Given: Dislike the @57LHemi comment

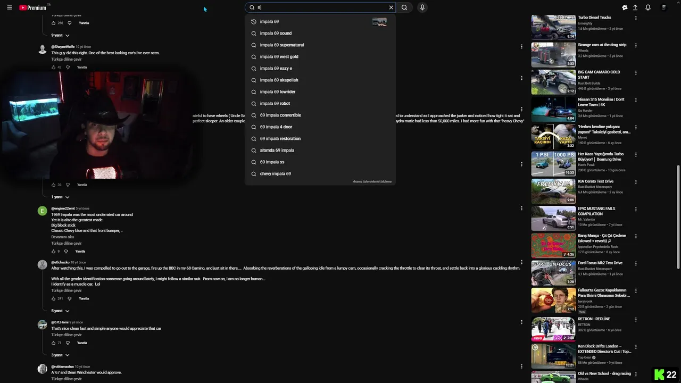Looking at the screenshot, I should click(68, 343).
